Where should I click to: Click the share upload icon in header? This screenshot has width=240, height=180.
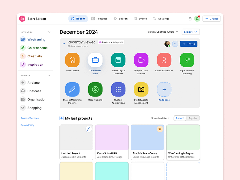[x=190, y=19]
